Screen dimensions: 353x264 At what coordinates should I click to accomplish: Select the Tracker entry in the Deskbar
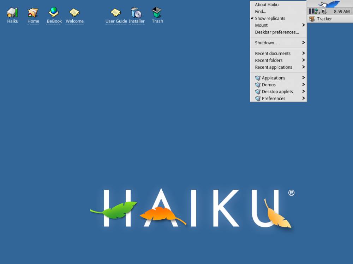(x=330, y=19)
